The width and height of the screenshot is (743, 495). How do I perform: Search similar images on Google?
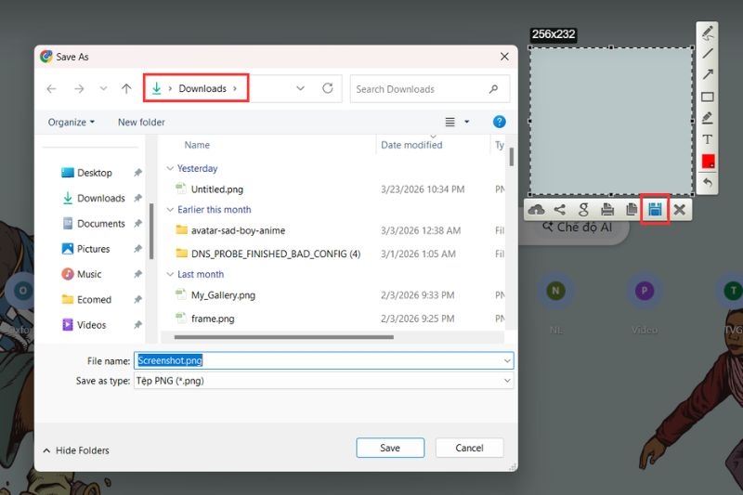point(583,209)
